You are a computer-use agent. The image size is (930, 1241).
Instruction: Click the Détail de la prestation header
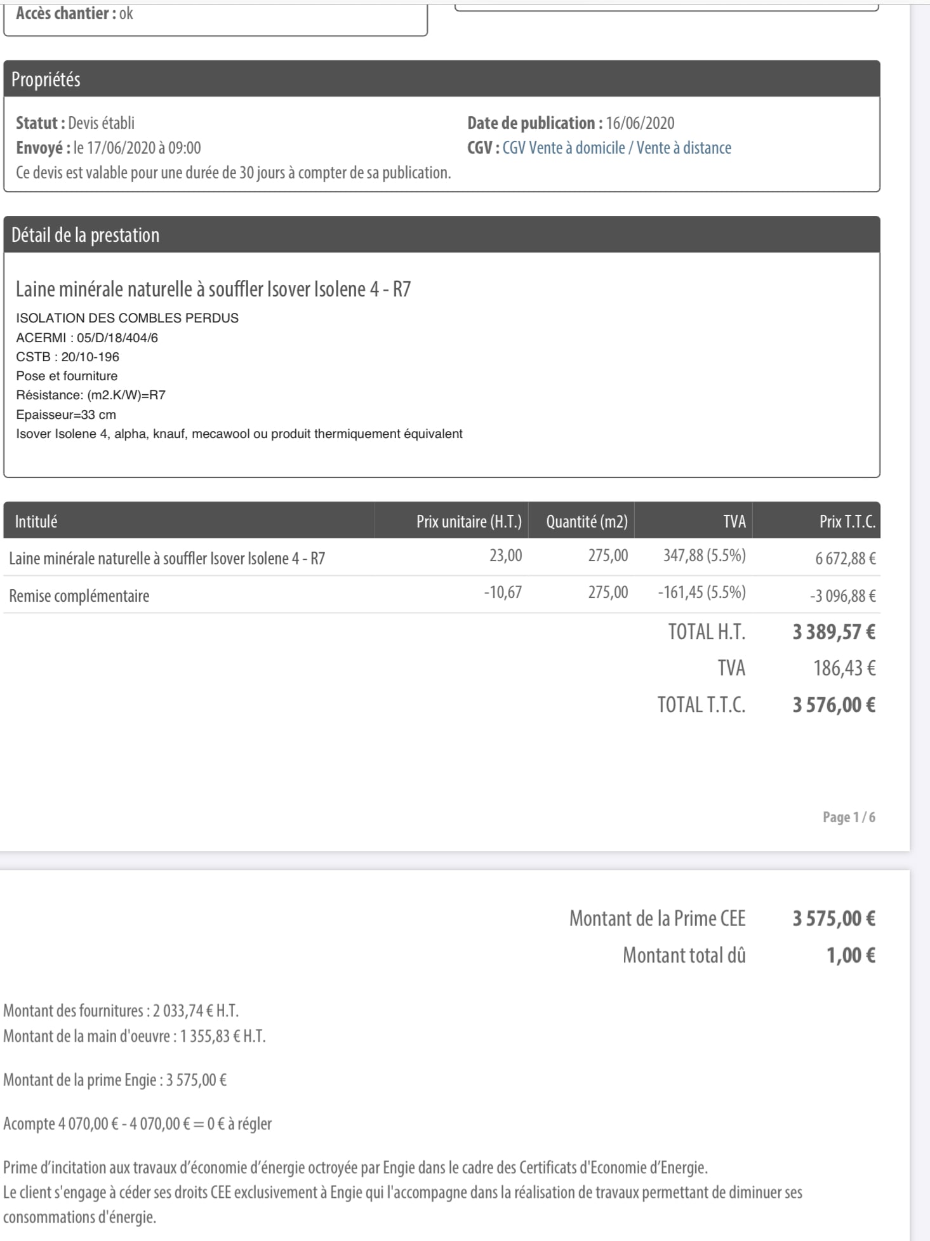pos(442,235)
